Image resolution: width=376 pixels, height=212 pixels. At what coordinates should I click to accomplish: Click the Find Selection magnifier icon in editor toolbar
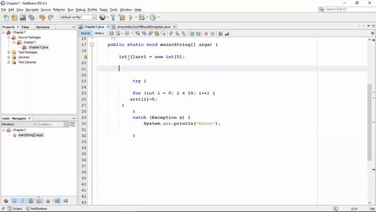pyautogui.click(x=137, y=34)
